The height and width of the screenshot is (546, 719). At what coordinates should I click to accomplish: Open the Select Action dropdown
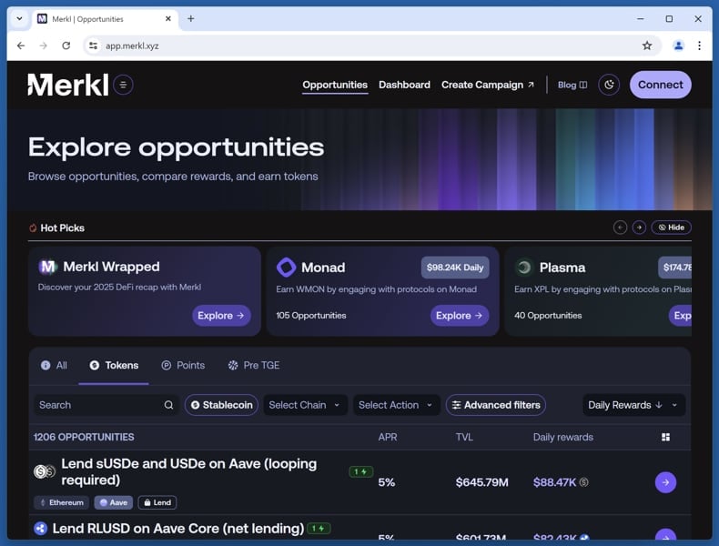396,405
